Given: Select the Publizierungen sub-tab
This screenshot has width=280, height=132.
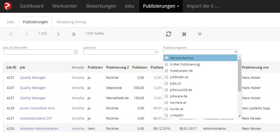Looking at the screenshot, I should tap(35, 22).
